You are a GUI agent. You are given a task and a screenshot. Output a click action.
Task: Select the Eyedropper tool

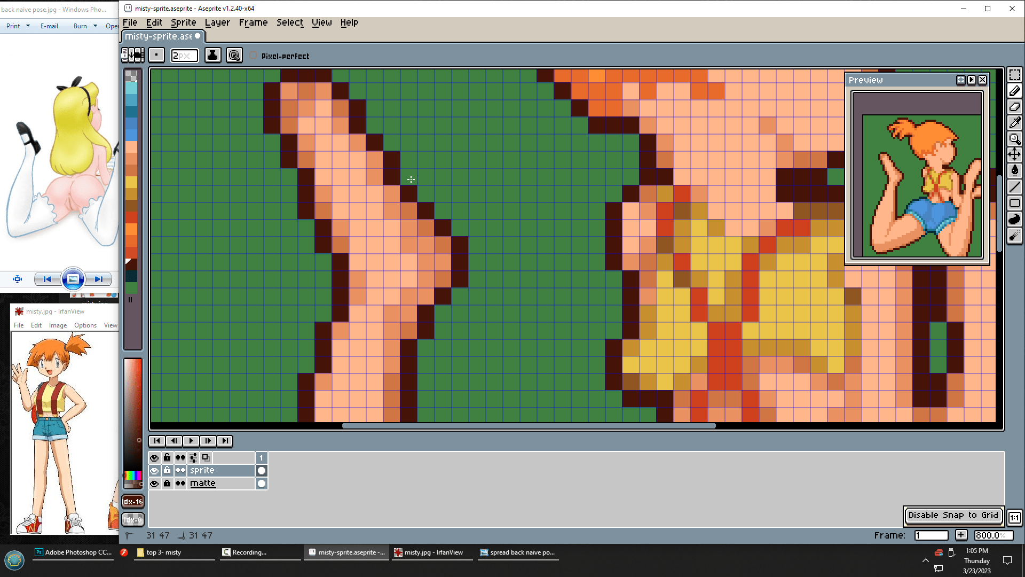[x=1014, y=123]
